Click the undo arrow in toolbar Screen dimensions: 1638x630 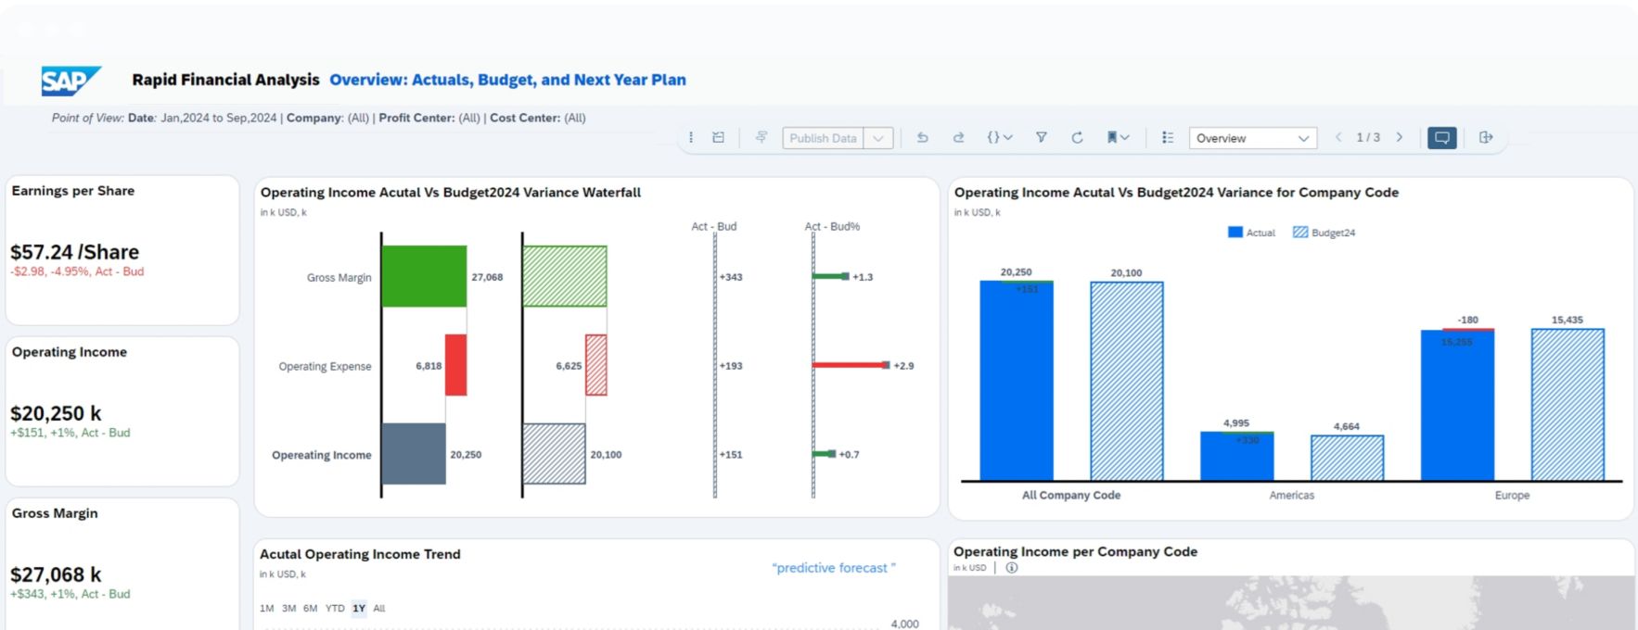tap(922, 138)
